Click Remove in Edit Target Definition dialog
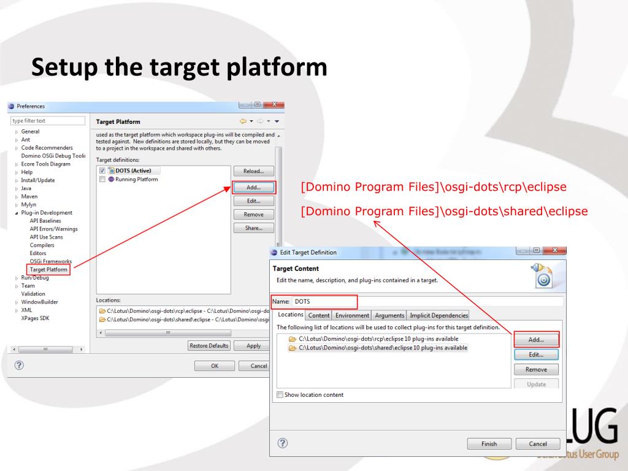628x471 pixels. [x=536, y=369]
